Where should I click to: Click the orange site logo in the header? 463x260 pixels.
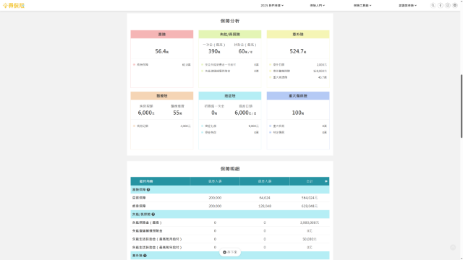14,5
